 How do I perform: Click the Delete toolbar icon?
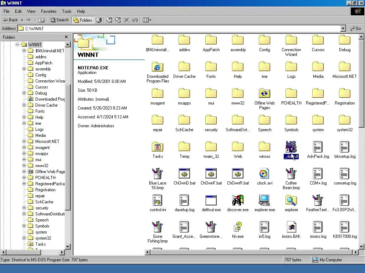127,20
